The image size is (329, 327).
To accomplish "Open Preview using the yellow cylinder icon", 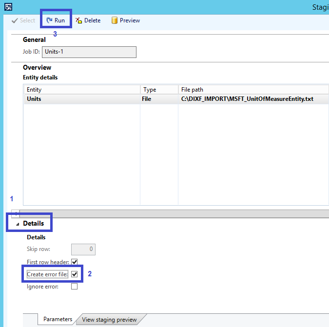I will point(115,20).
